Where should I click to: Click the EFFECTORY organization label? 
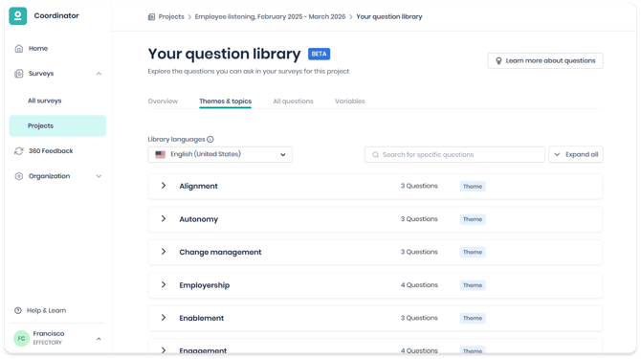[x=48, y=343]
